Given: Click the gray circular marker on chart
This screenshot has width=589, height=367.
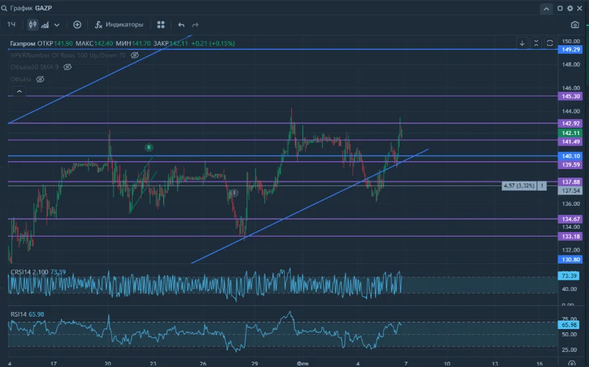Looking at the screenshot, I should point(234,193).
